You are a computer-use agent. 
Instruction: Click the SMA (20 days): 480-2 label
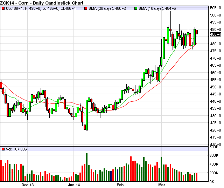click(107, 8)
